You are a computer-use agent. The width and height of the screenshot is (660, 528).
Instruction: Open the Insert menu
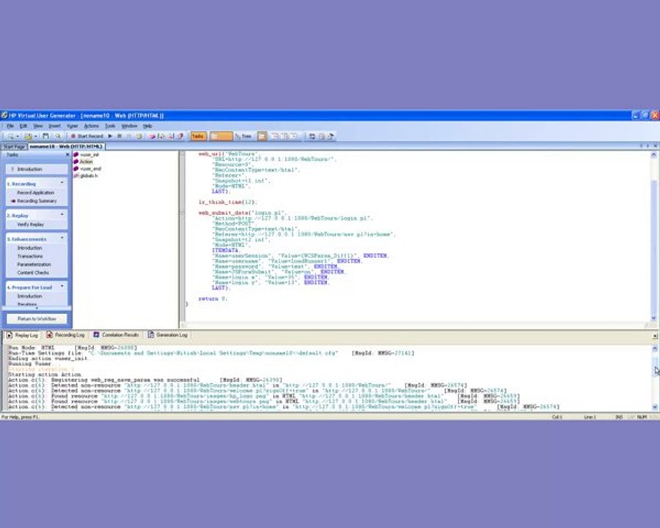point(55,126)
